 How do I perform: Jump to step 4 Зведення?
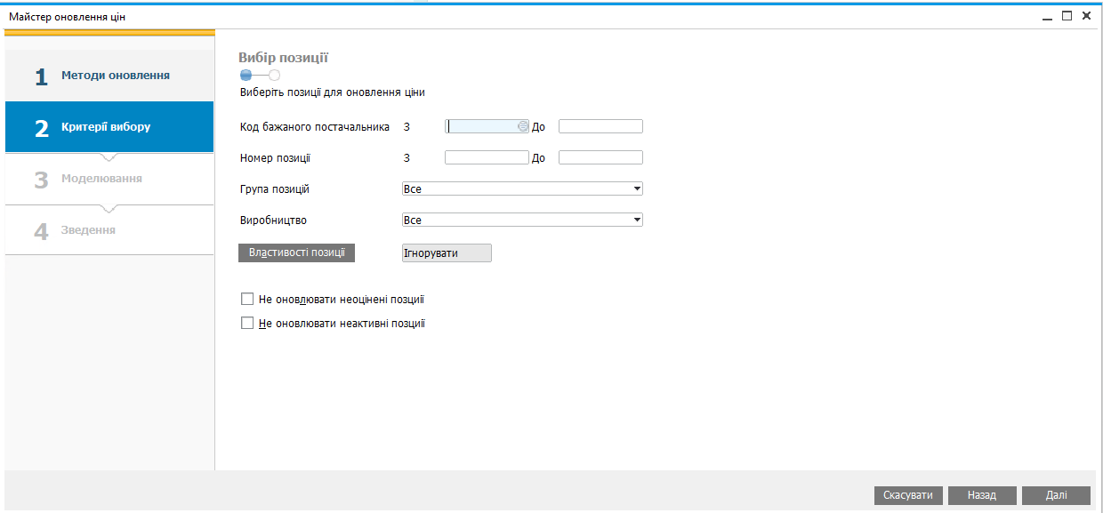[x=109, y=230]
